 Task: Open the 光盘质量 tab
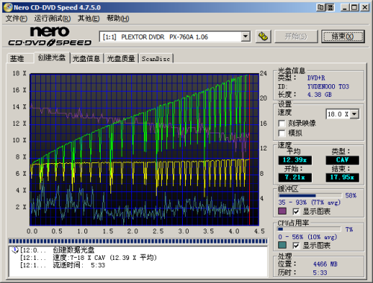pos(121,59)
